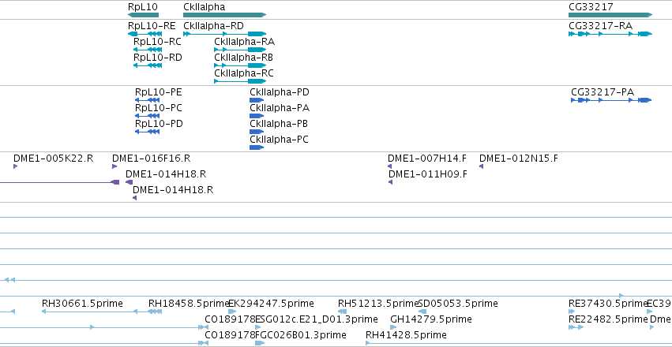Choose the CkIIalpha-RC transcript label

pyautogui.click(x=243, y=73)
